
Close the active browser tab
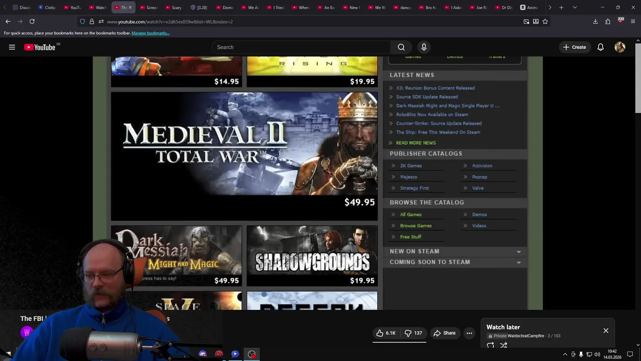click(x=130, y=8)
